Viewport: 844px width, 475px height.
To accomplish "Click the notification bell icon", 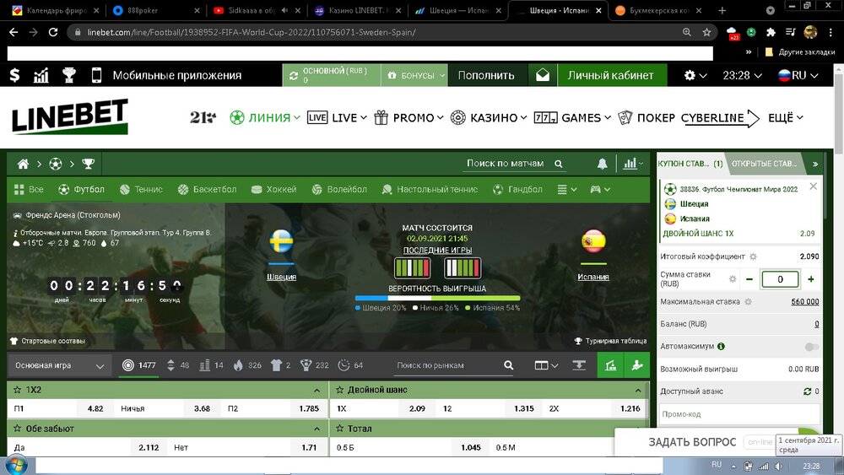I will [x=603, y=164].
